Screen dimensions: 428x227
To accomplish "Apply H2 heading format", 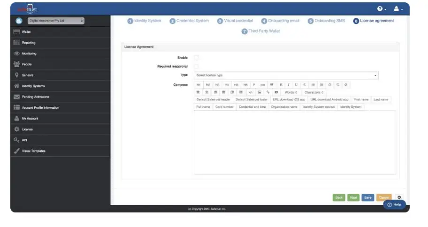I will (x=208, y=85).
